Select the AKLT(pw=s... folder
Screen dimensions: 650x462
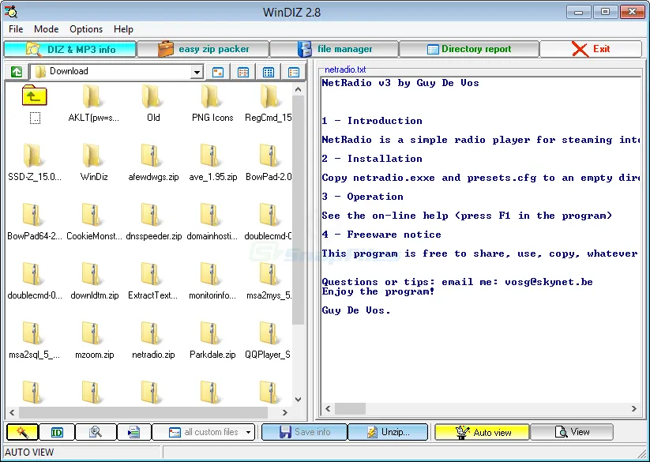(94, 103)
